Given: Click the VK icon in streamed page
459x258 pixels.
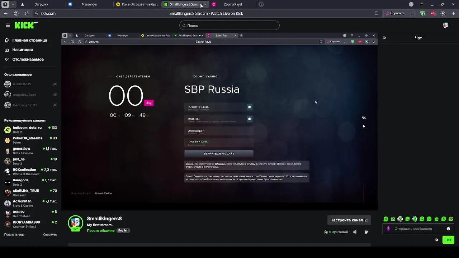Looking at the screenshot, I should (364, 118).
